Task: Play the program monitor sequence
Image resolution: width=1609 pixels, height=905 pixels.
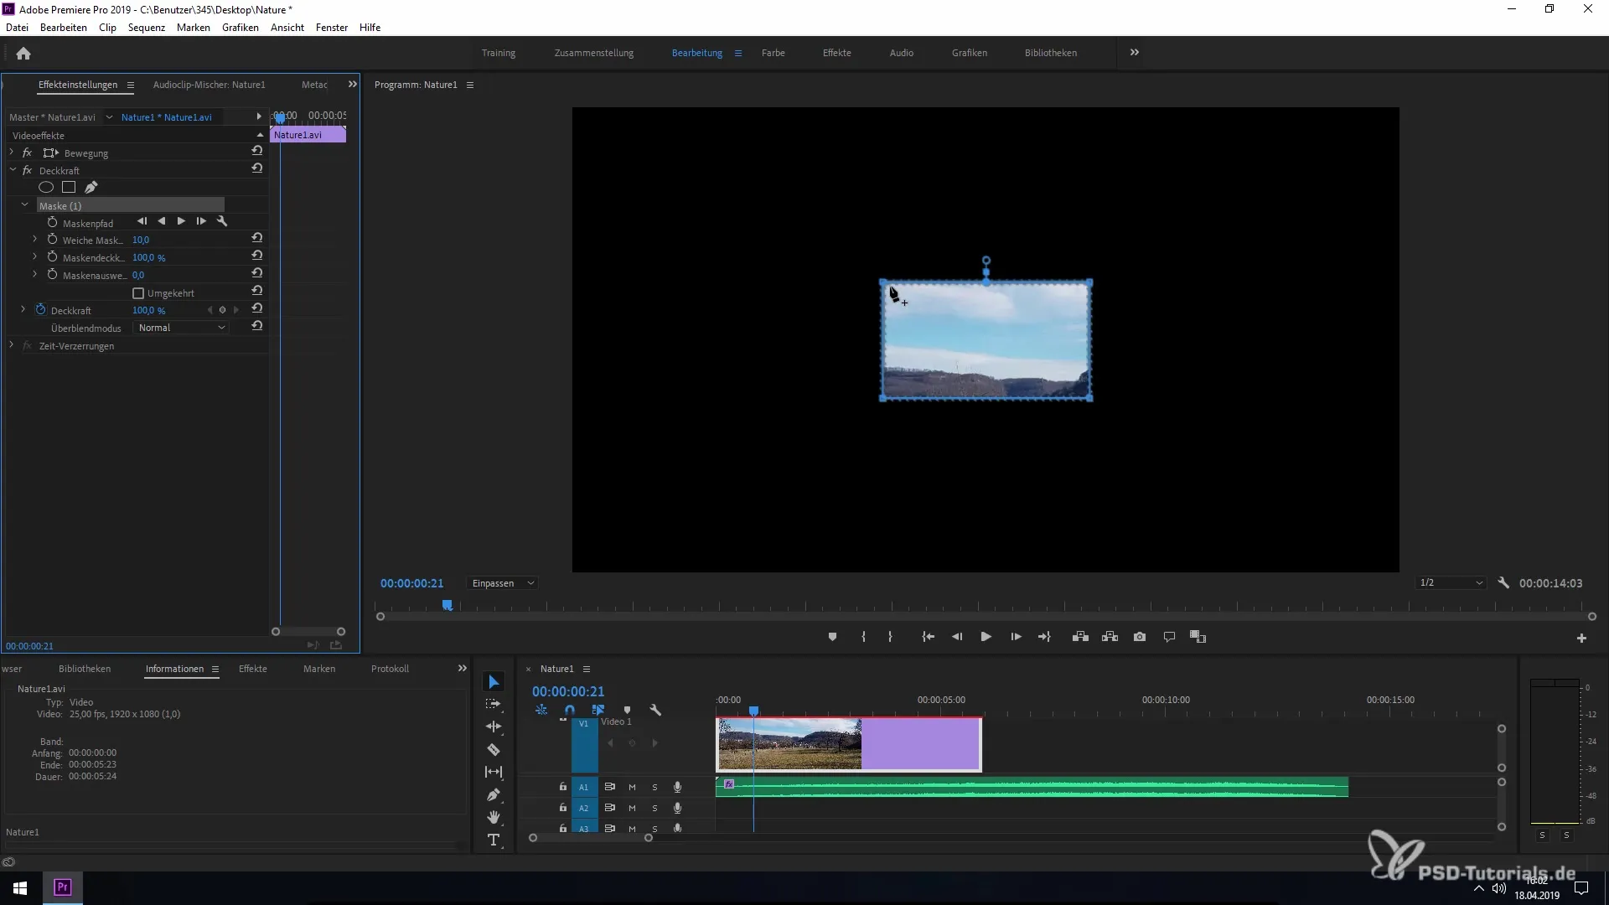Action: point(986,637)
